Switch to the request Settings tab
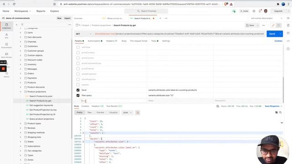 (166, 41)
